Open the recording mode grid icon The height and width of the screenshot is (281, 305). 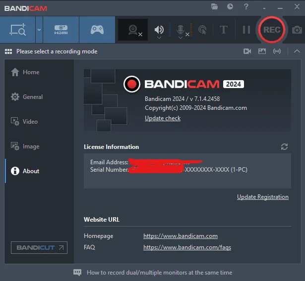[x=8, y=51]
